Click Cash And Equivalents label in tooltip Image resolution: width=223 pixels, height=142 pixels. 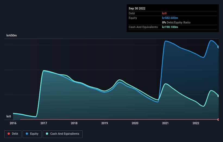click(x=143, y=27)
